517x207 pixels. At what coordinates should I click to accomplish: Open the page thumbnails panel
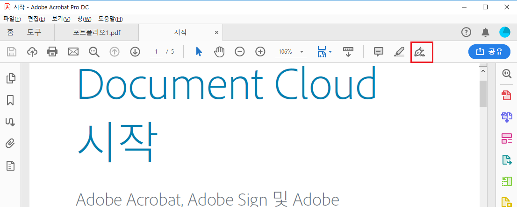click(10, 78)
